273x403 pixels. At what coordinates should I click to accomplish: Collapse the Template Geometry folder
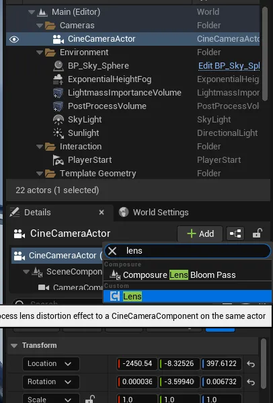(40, 174)
